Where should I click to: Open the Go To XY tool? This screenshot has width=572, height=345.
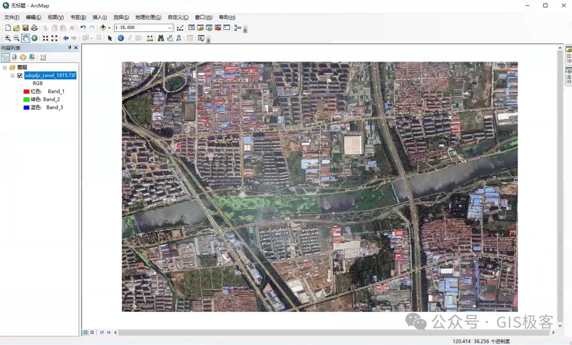point(179,38)
